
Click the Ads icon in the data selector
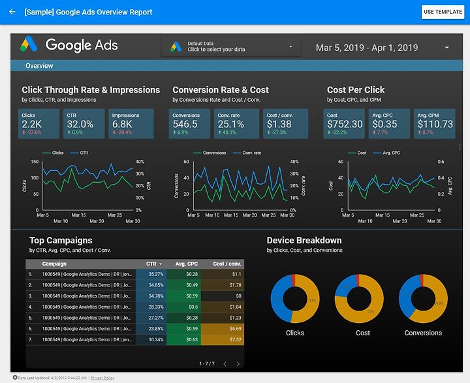[x=176, y=47]
